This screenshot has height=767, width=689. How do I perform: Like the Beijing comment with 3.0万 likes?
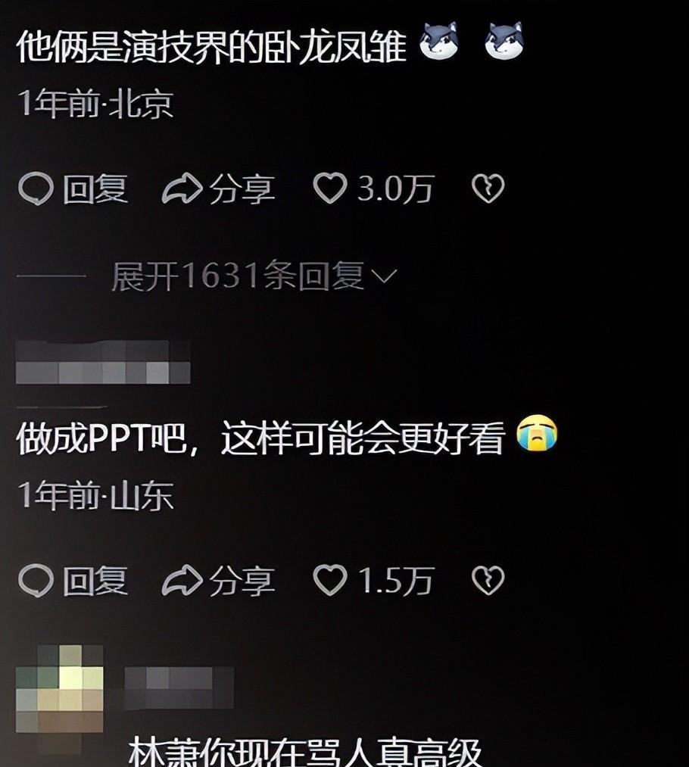pos(330,189)
